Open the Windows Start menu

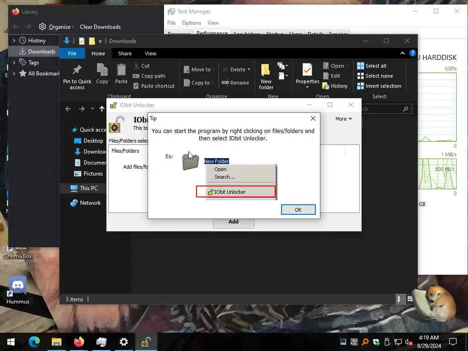click(x=11, y=342)
